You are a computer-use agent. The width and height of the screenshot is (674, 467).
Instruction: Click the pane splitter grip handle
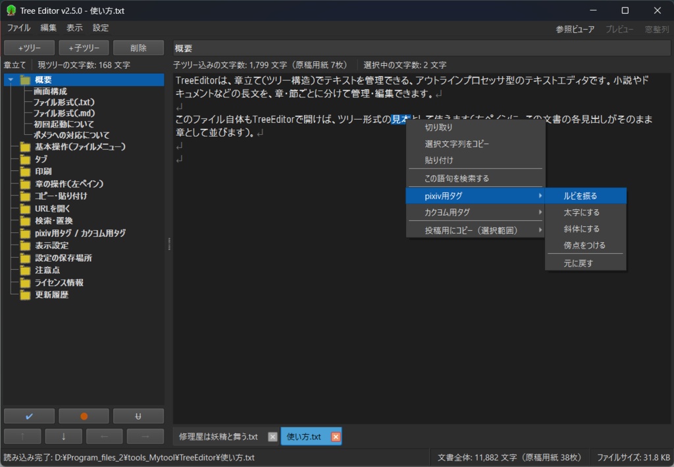tap(169, 243)
